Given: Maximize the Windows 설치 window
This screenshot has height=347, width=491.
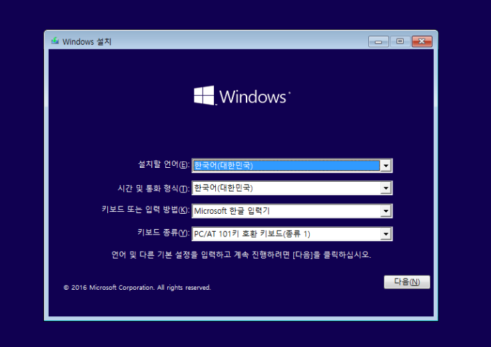Looking at the screenshot, I should 400,41.
